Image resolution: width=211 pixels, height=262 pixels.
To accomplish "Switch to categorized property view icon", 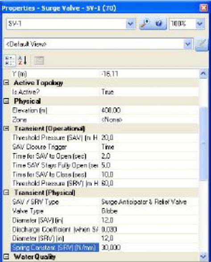I will tap(9, 61).
